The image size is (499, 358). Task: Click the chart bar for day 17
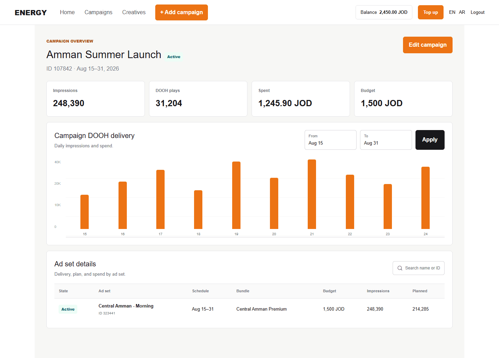(160, 199)
